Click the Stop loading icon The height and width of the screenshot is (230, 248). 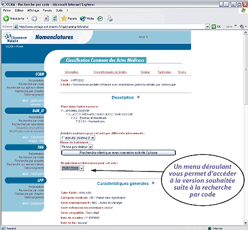click(46, 18)
